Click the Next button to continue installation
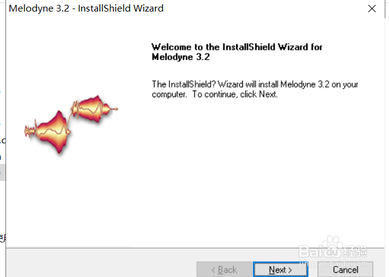This screenshot has height=277, width=389. (281, 269)
